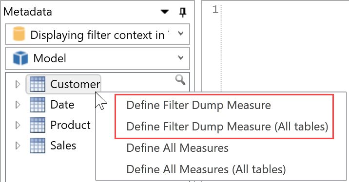This screenshot has width=349, height=182.
Task: Click the Sales table icon
Action: tap(38, 146)
